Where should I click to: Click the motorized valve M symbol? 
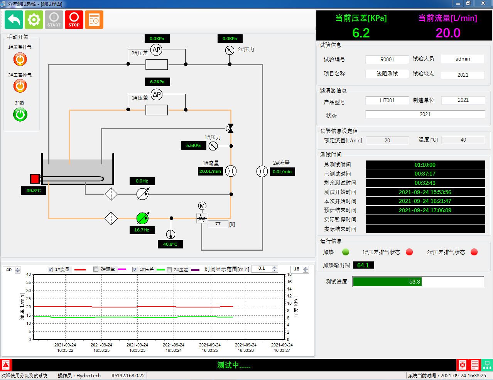coord(202,206)
